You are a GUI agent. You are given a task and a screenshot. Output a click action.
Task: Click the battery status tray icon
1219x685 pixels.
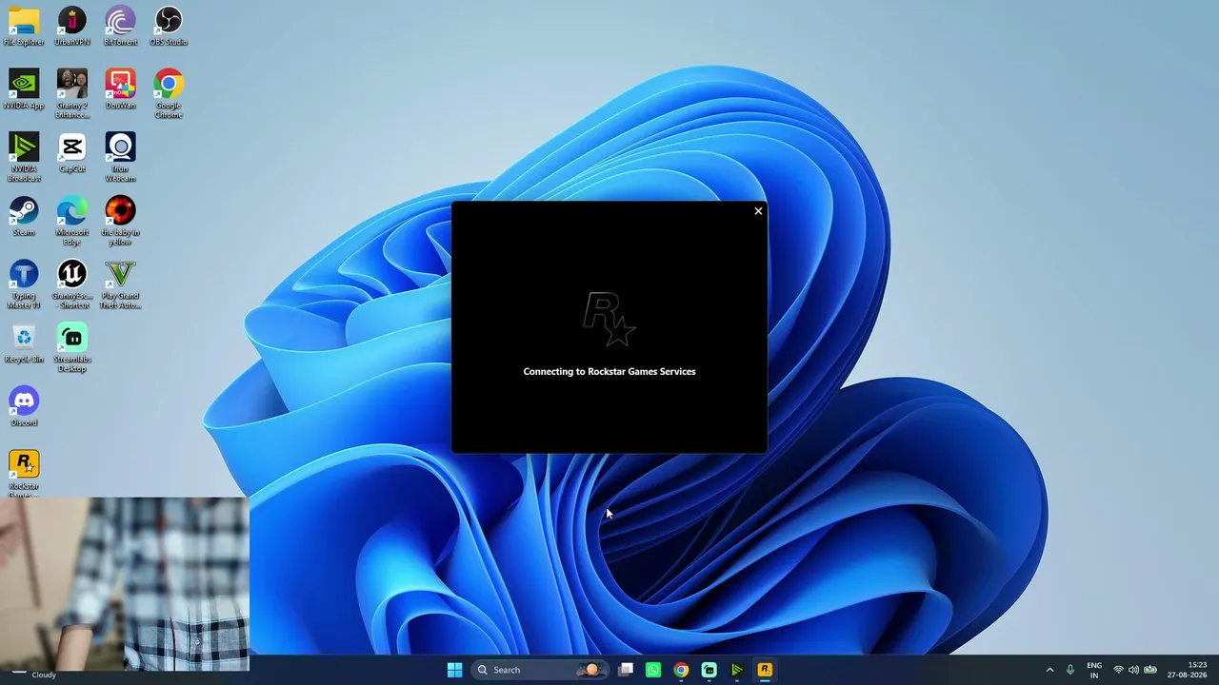1149,670
